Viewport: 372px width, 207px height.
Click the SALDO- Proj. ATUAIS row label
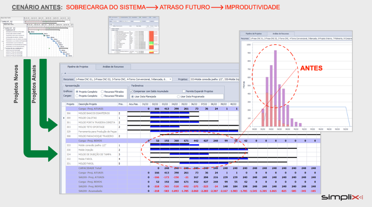pos(91,177)
